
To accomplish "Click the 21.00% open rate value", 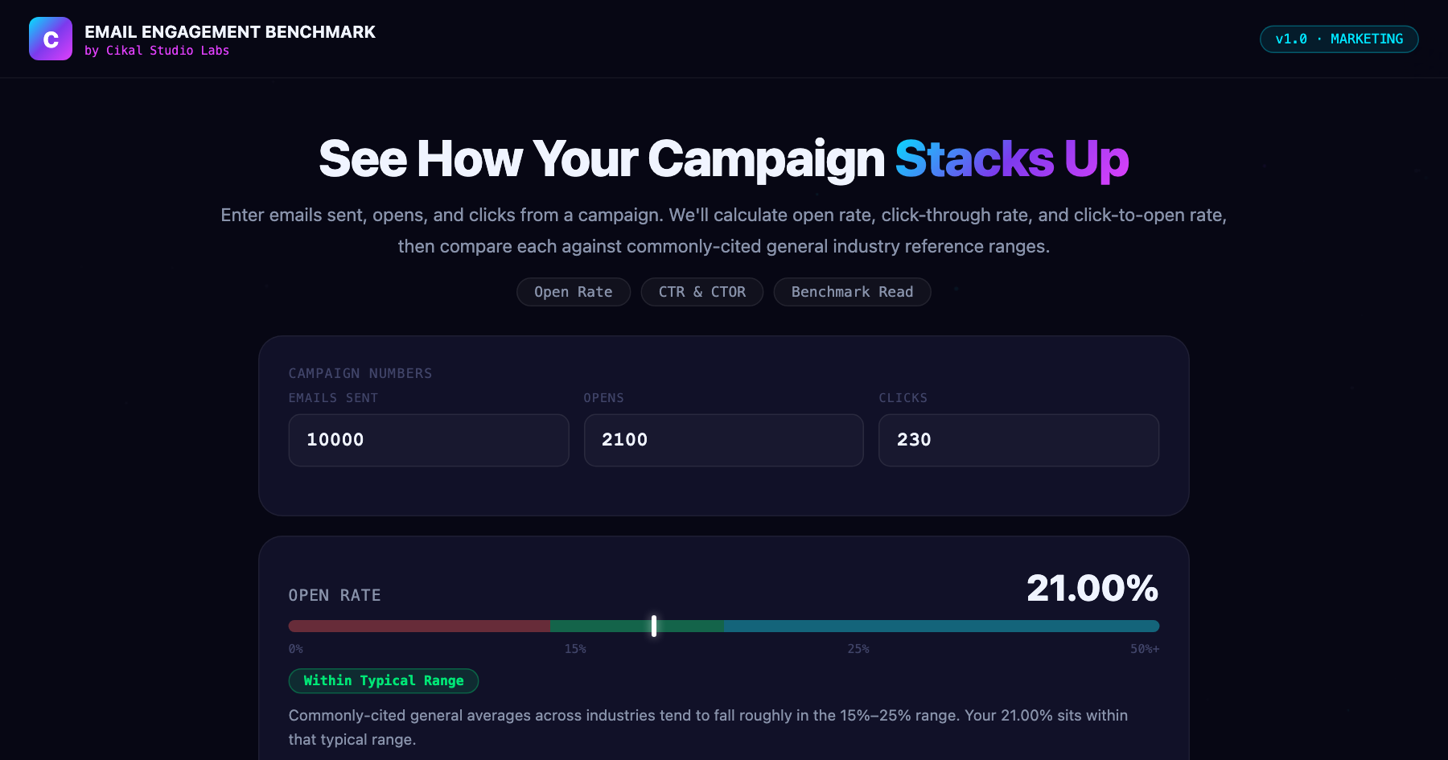I will [1092, 588].
